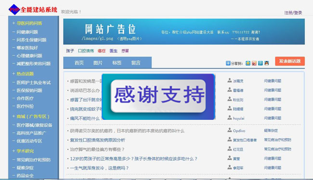Select the red 癌症 tag

[x=102, y=51]
